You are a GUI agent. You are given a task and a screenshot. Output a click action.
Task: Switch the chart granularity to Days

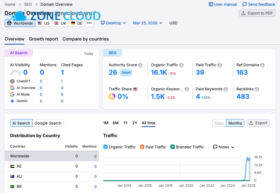click(219, 123)
